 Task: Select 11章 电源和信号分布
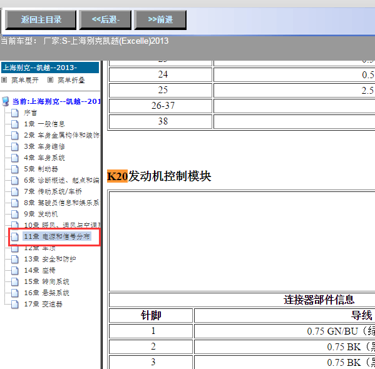click(x=57, y=236)
